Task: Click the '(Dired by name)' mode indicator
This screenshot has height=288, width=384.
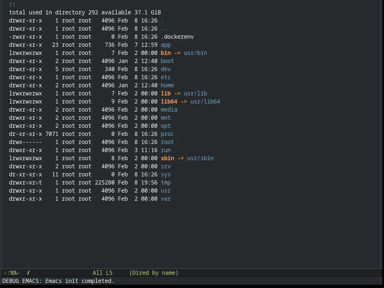Action: click(154, 273)
